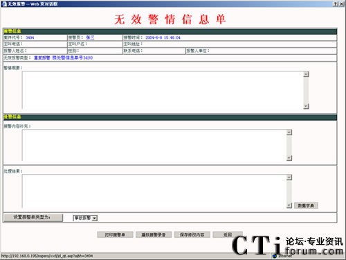Click the dialog help question-mark icon
The image size is (346, 260).
point(336,4)
